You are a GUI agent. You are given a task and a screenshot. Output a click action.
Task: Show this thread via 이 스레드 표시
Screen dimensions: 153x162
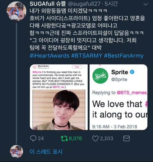pyautogui.click(x=46, y=152)
